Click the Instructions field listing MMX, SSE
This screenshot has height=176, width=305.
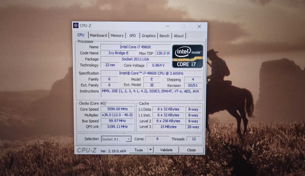(x=151, y=93)
